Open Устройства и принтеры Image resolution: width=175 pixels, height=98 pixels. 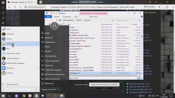pos(53,70)
